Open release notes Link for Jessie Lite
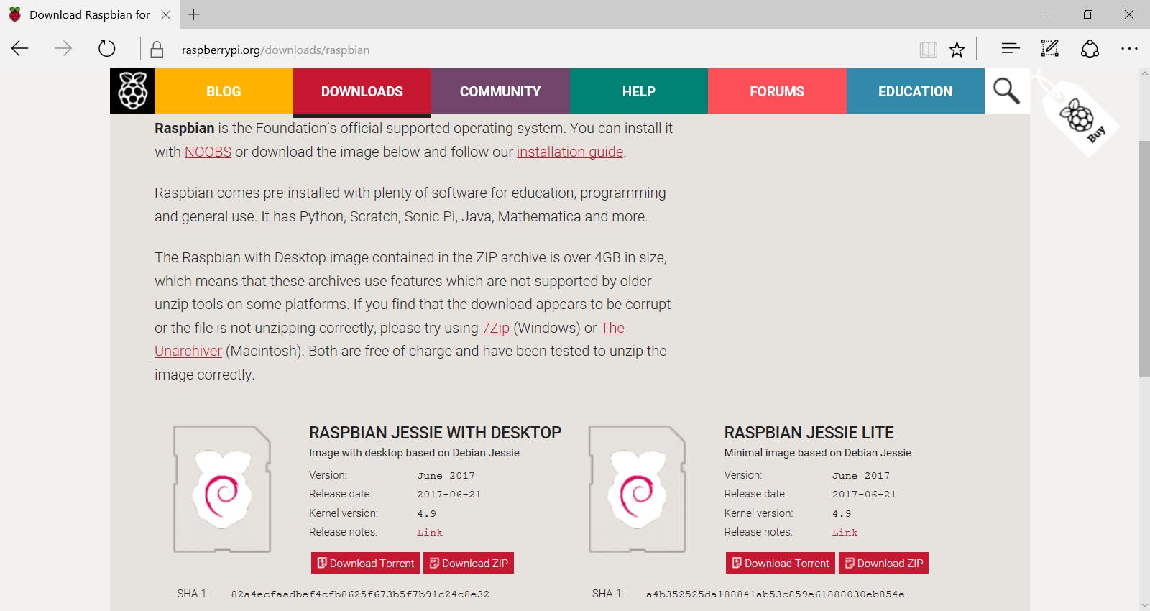 point(845,533)
